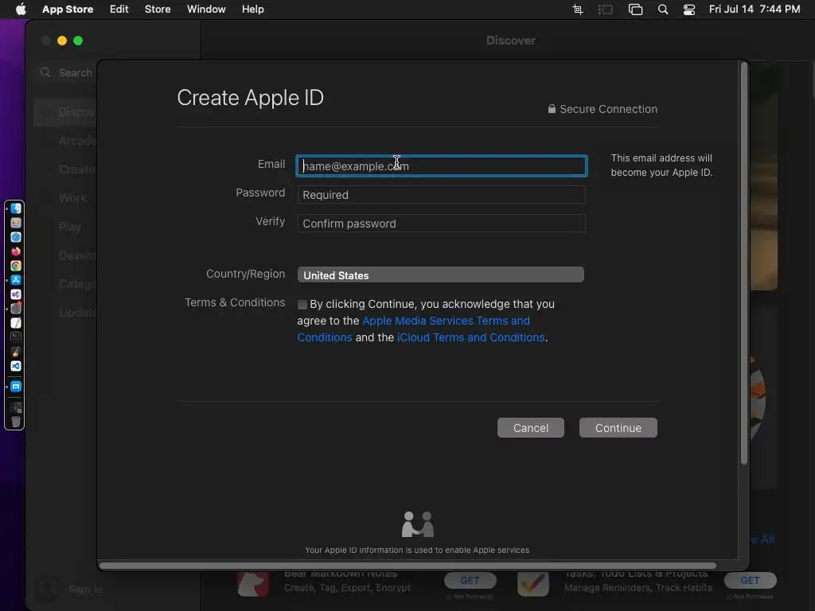Open the Help menu
Screen dimensions: 815x611
(x=252, y=10)
